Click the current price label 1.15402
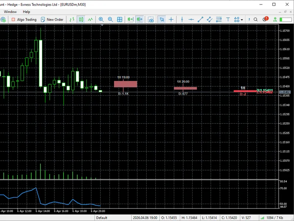Viewport: 294px width, 221px height. pyautogui.click(x=285, y=92)
